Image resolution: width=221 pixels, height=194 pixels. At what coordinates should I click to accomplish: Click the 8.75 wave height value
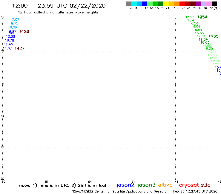point(15,23)
